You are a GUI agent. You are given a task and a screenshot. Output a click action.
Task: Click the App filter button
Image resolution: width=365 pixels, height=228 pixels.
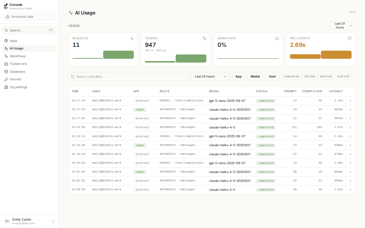click(239, 77)
